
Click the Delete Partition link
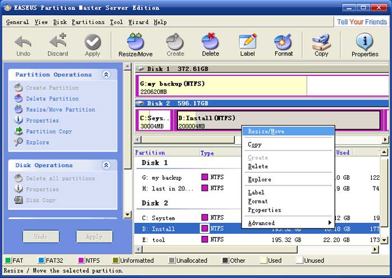tap(52, 99)
